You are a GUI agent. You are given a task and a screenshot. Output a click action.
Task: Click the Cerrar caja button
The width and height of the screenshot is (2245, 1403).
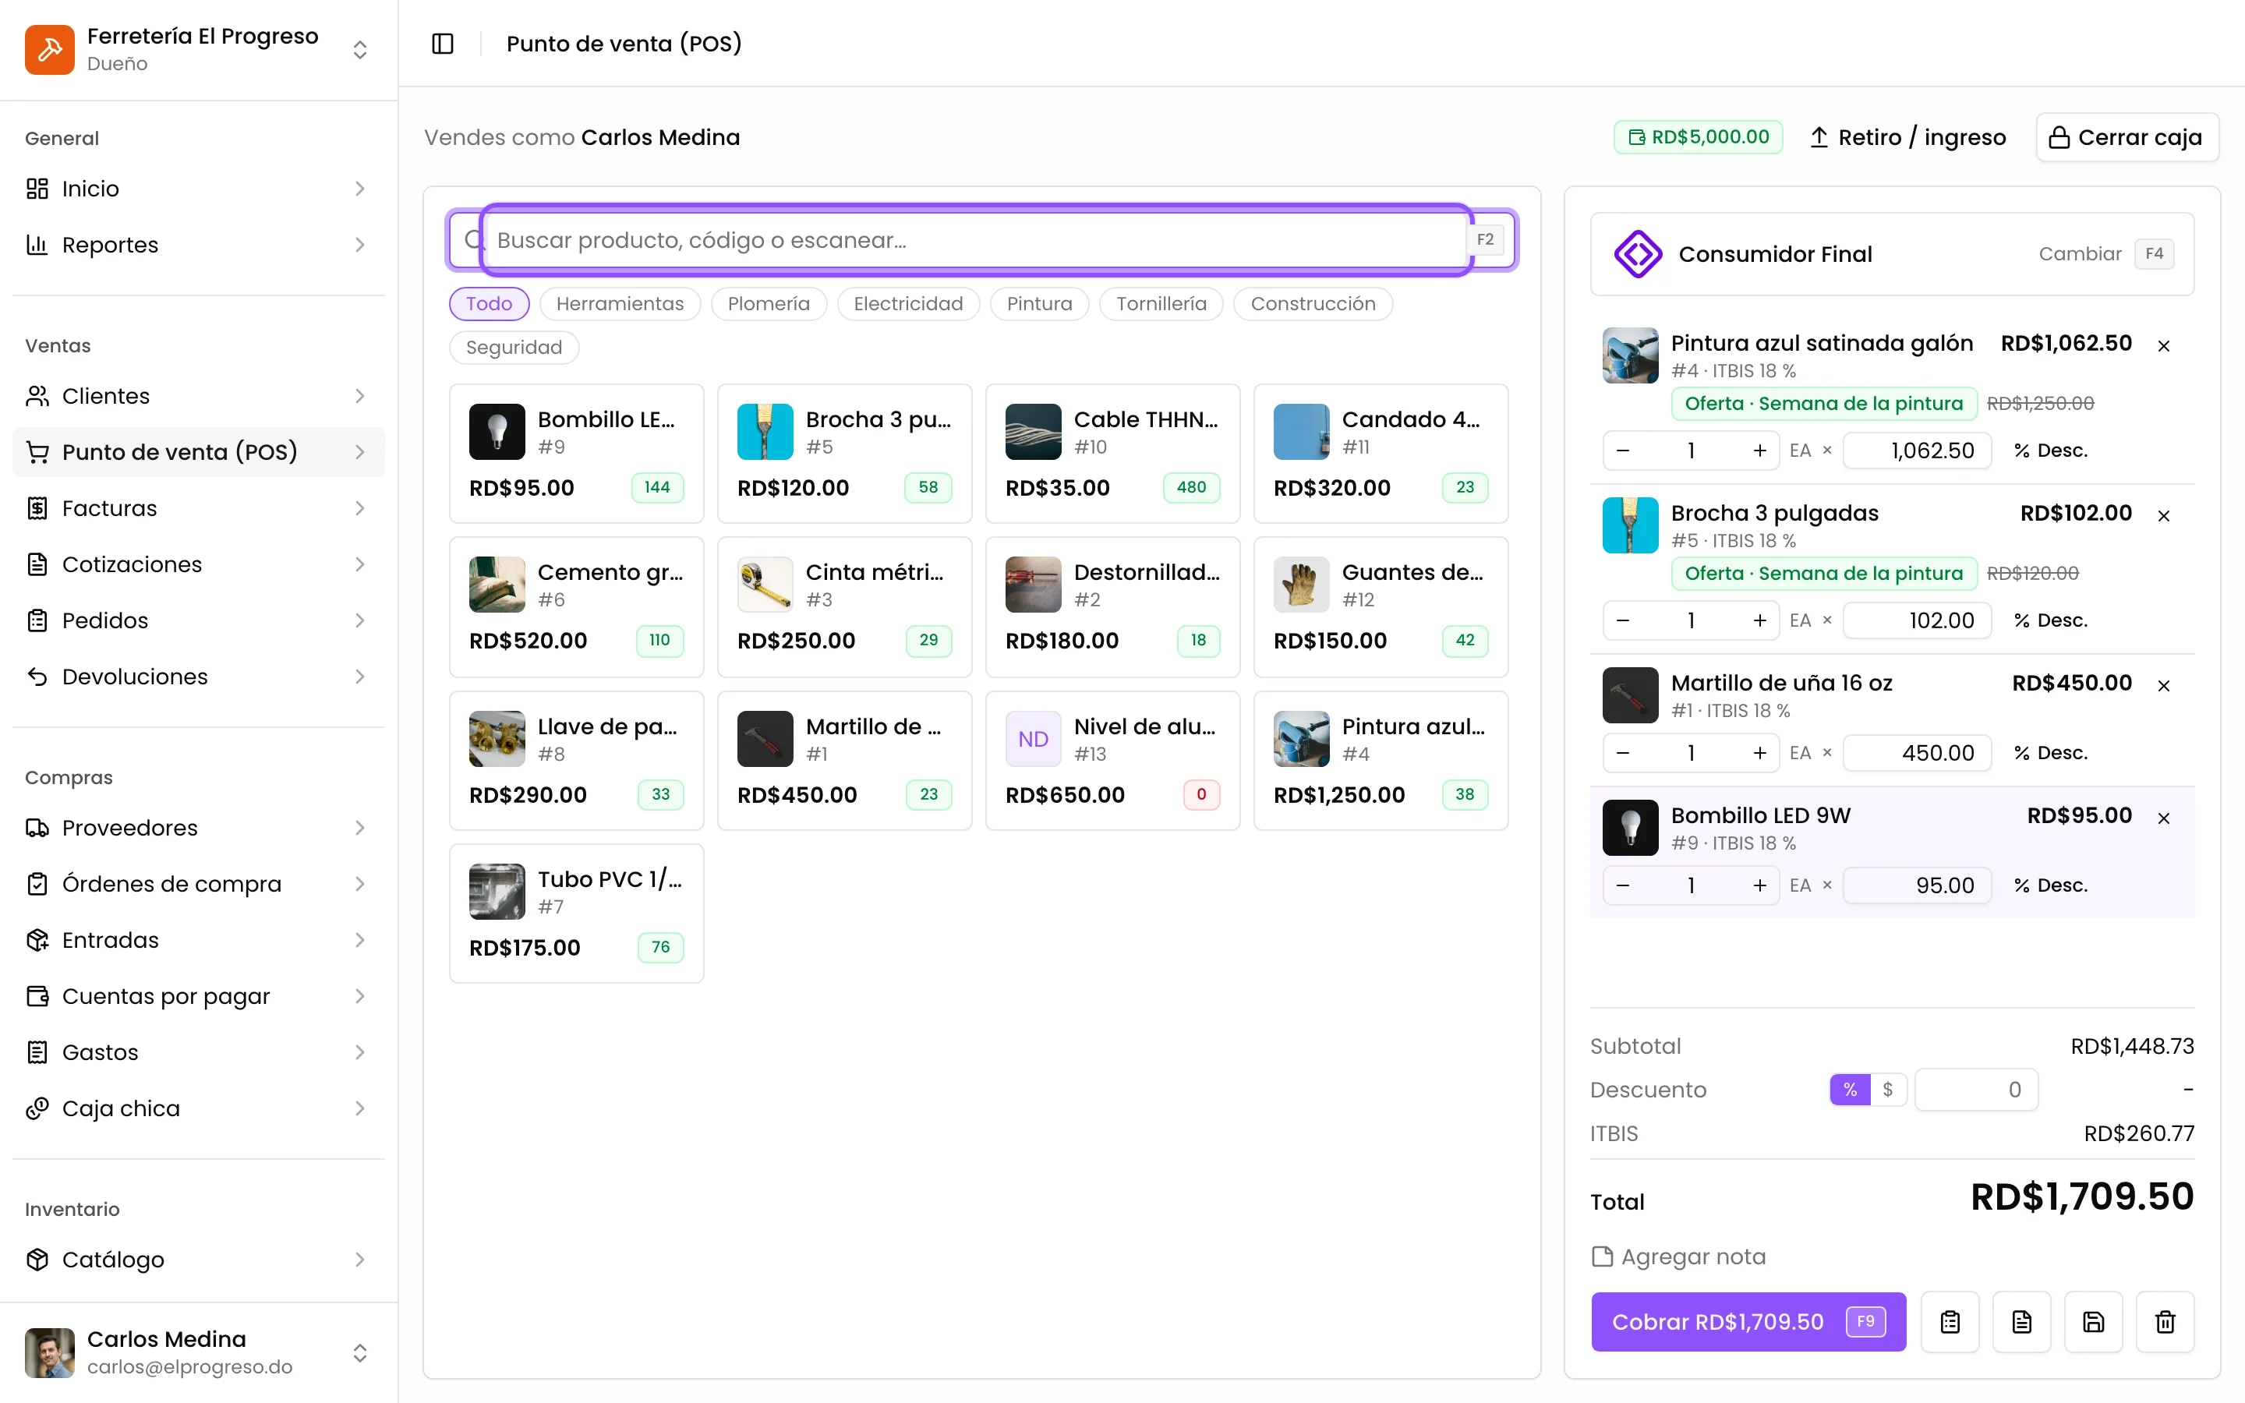(x=2127, y=137)
